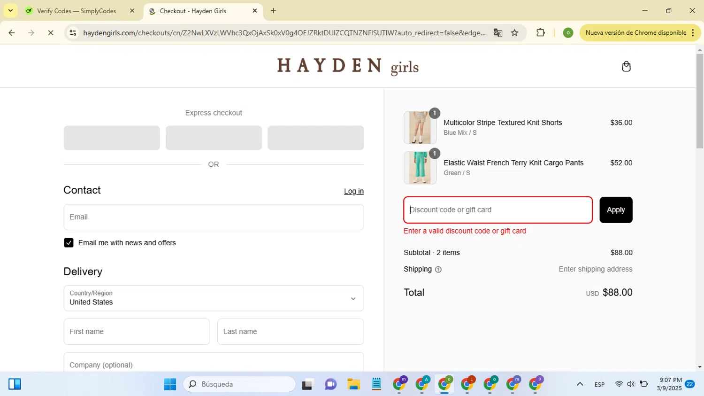
Task: Open Windows Start menu
Action: pyautogui.click(x=170, y=384)
